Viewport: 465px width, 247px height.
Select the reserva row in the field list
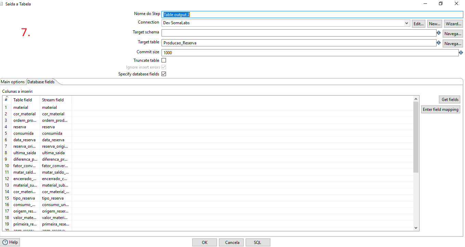[21, 127]
